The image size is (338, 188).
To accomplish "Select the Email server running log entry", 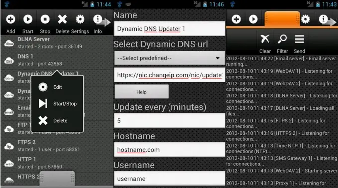I will coord(281,61).
